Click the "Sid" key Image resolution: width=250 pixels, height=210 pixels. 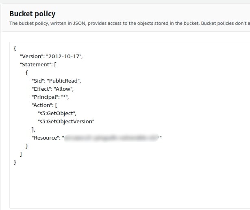(x=39, y=81)
